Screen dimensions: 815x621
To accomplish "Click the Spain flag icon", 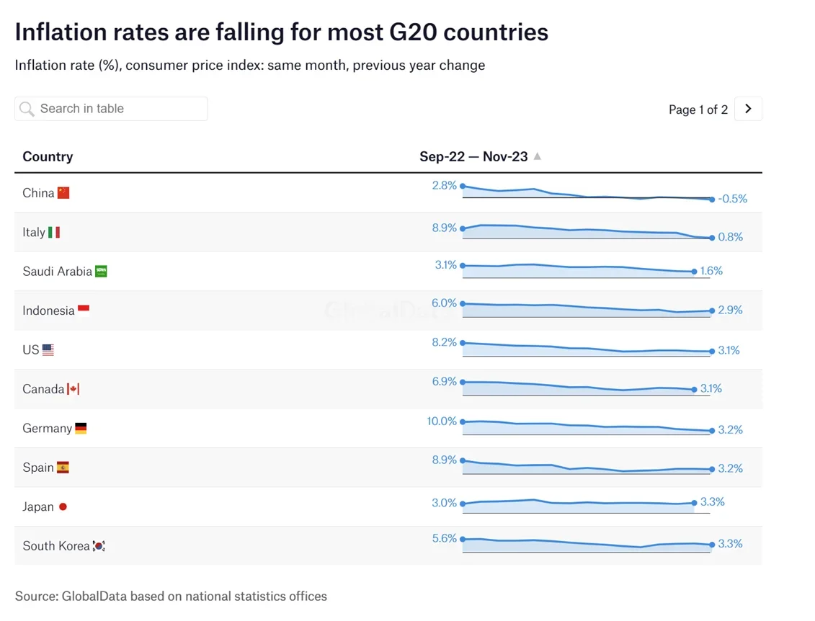I will 63,468.
